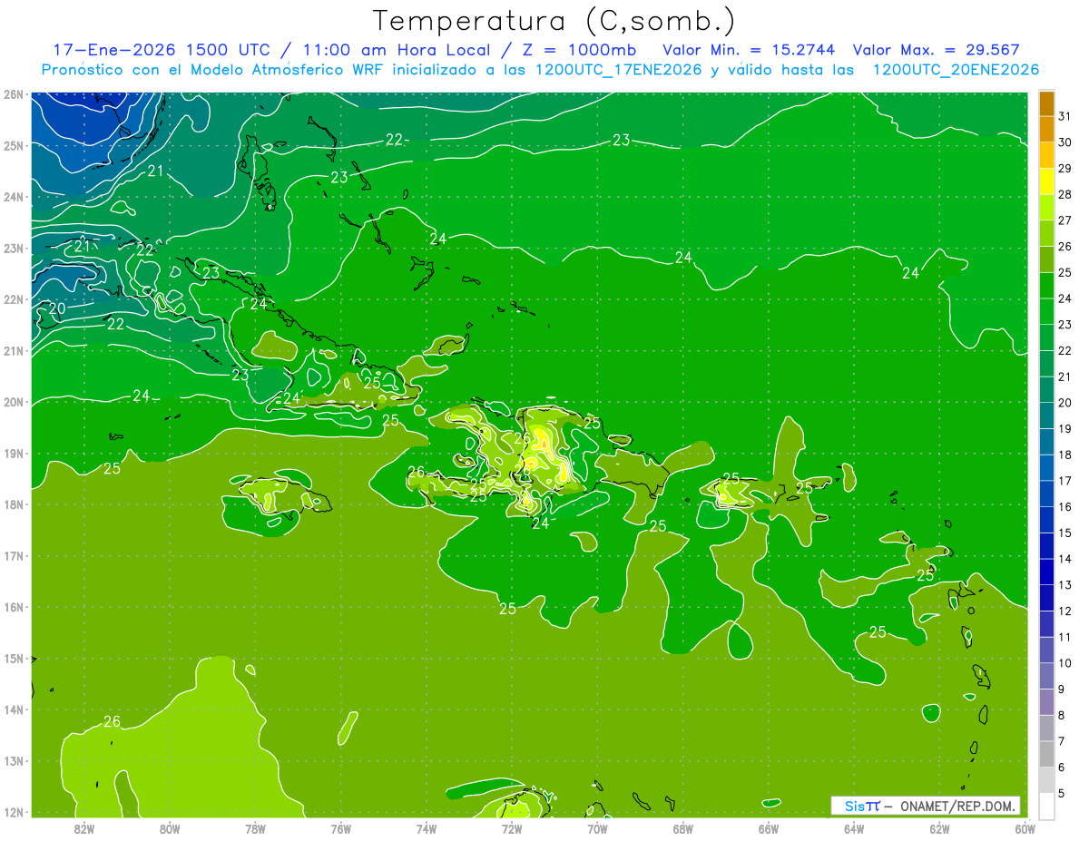Select the legend swatch between 24 and 25
The image size is (1089, 841).
pos(1046,286)
